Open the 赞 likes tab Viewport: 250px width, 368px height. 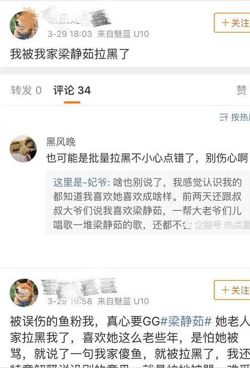point(242,91)
